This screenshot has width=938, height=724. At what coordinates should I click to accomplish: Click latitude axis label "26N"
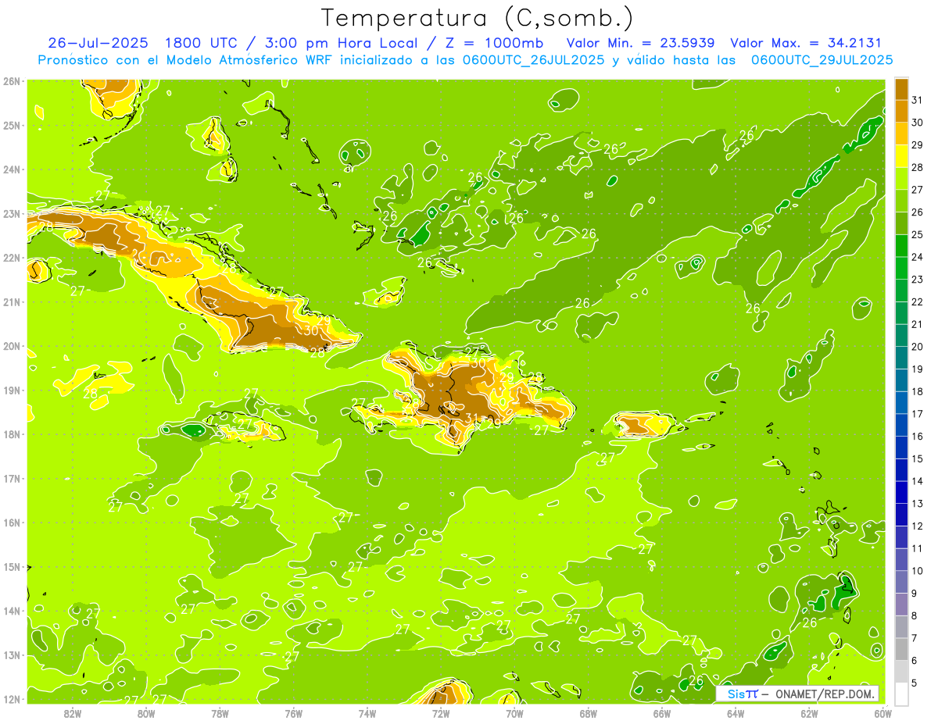11,81
